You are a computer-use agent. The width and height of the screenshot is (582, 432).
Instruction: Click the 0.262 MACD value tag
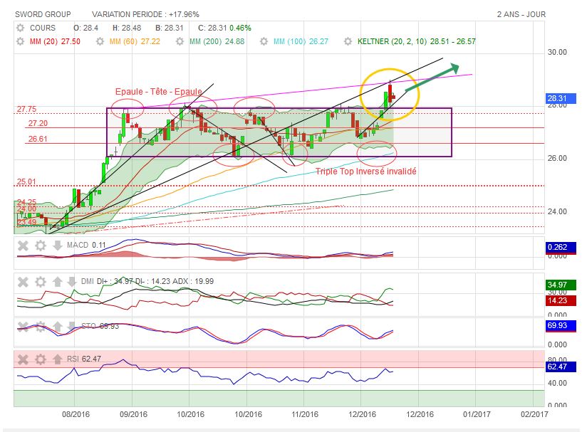point(561,248)
